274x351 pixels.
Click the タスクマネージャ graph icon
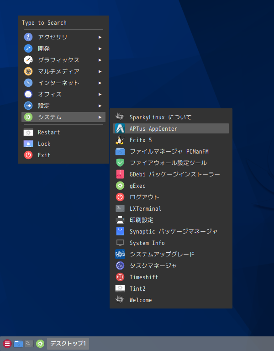(120, 266)
